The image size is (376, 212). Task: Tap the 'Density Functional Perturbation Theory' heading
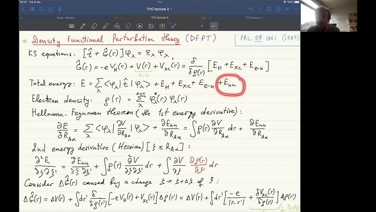click(106, 40)
